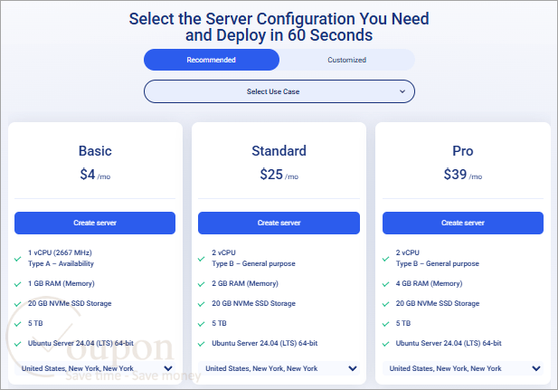Click the checkmark next to 5 TB in Basic

(x=18, y=324)
